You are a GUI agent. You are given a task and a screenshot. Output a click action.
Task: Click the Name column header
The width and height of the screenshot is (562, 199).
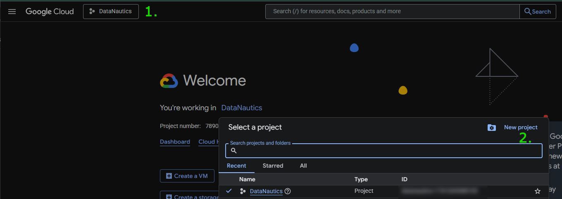pyautogui.click(x=247, y=179)
